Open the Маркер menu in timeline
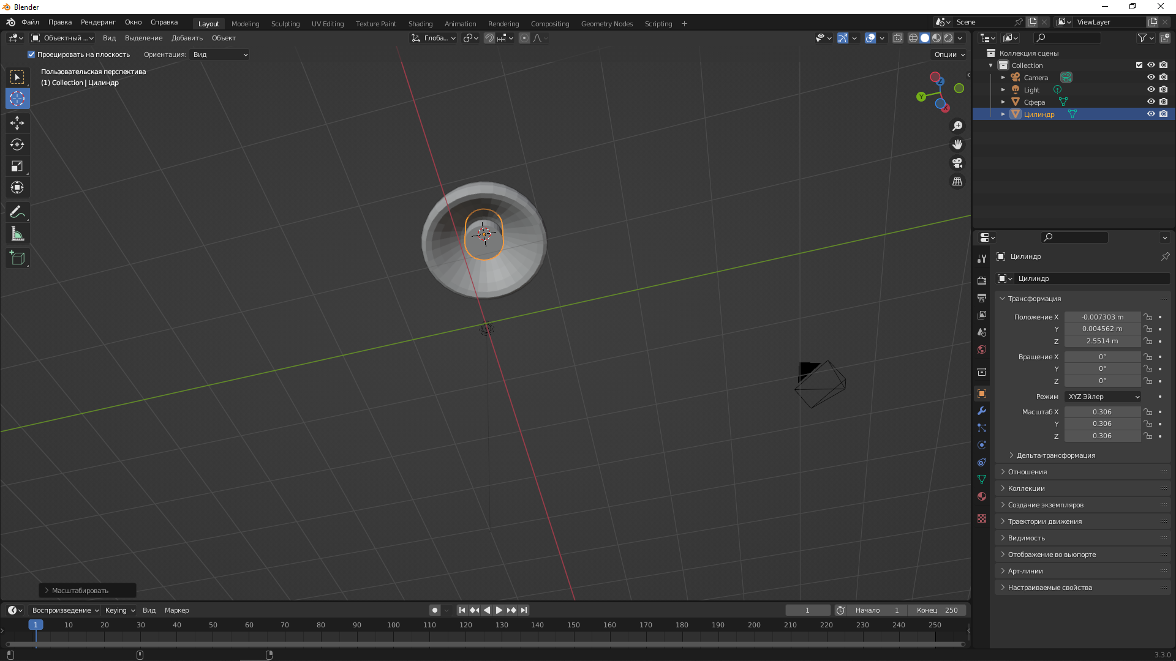1176x661 pixels. [176, 610]
